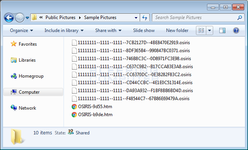The width and height of the screenshot is (248, 150).
Task: Open the view options dropdown arrow
Action: tap(209, 30)
